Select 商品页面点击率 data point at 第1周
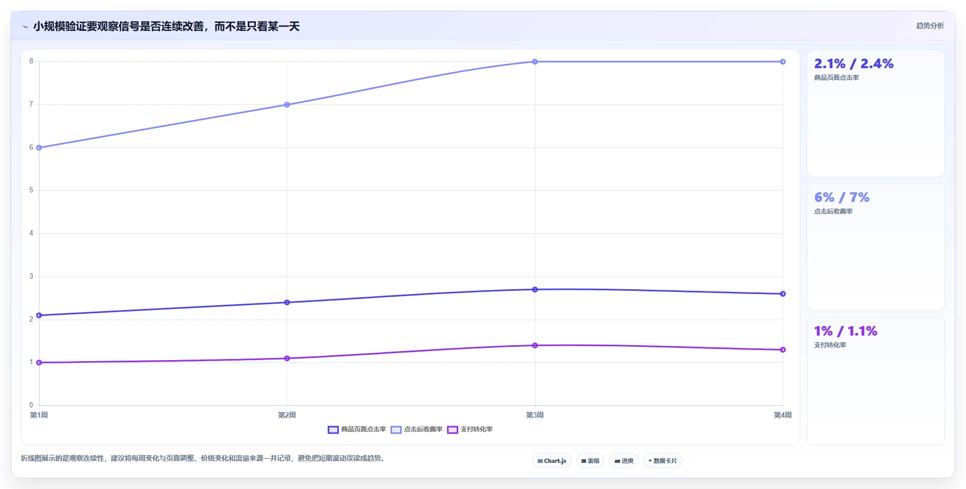This screenshot has height=489, width=966. (x=39, y=315)
